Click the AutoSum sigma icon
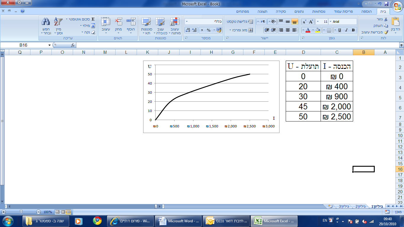The image size is (404, 227). [93, 19]
